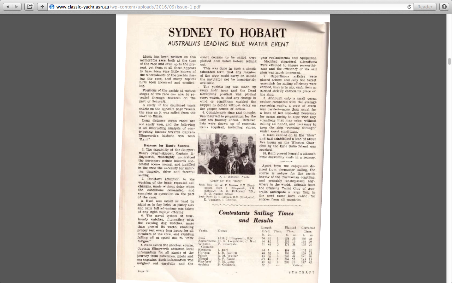Click the "Reasons for Rani's Success" subheading
The height and width of the screenshot is (283, 452).
click(166, 146)
